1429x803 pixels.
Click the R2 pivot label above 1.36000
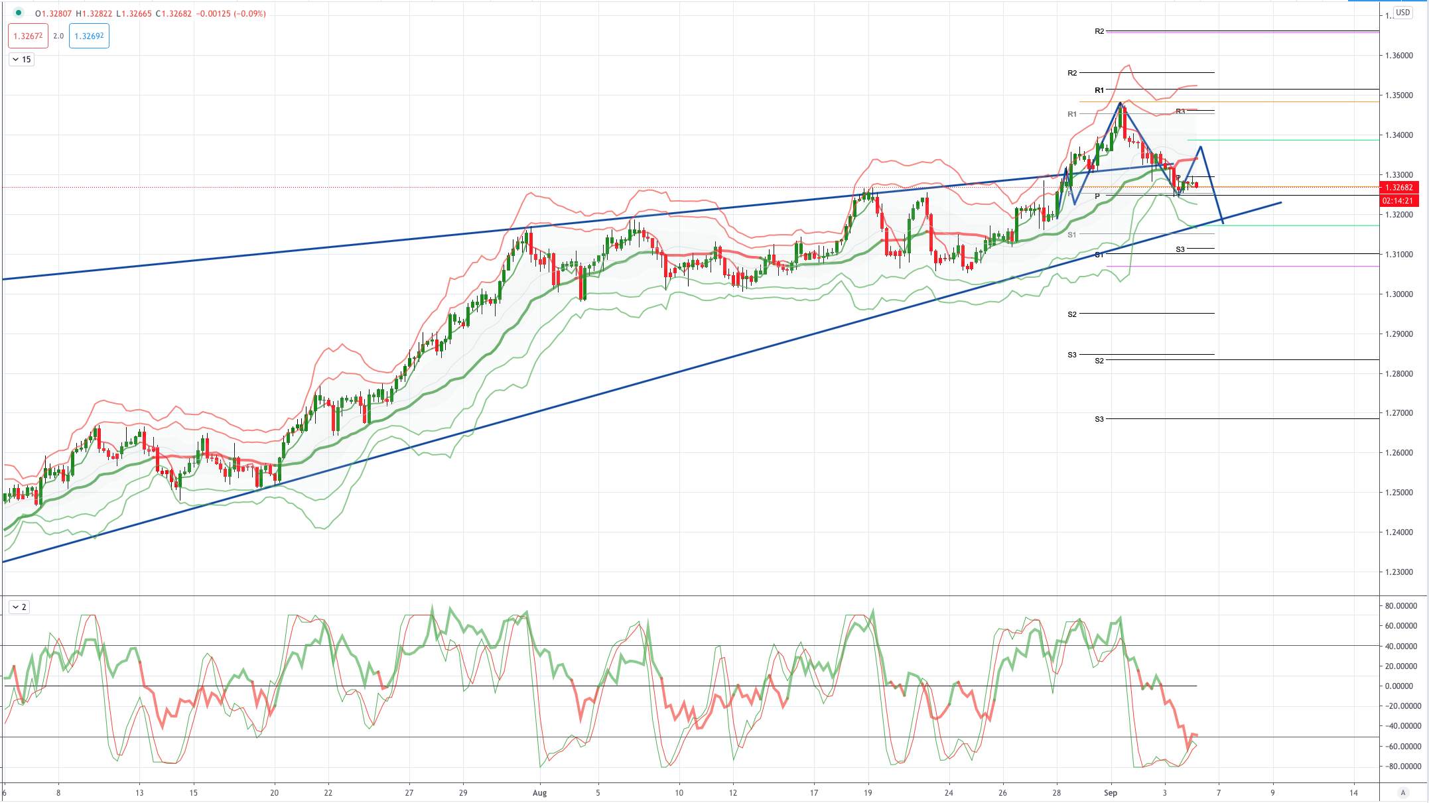pos(1099,31)
